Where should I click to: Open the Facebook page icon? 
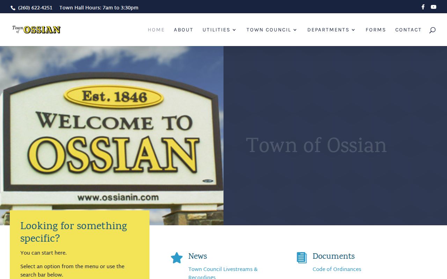click(x=423, y=7)
